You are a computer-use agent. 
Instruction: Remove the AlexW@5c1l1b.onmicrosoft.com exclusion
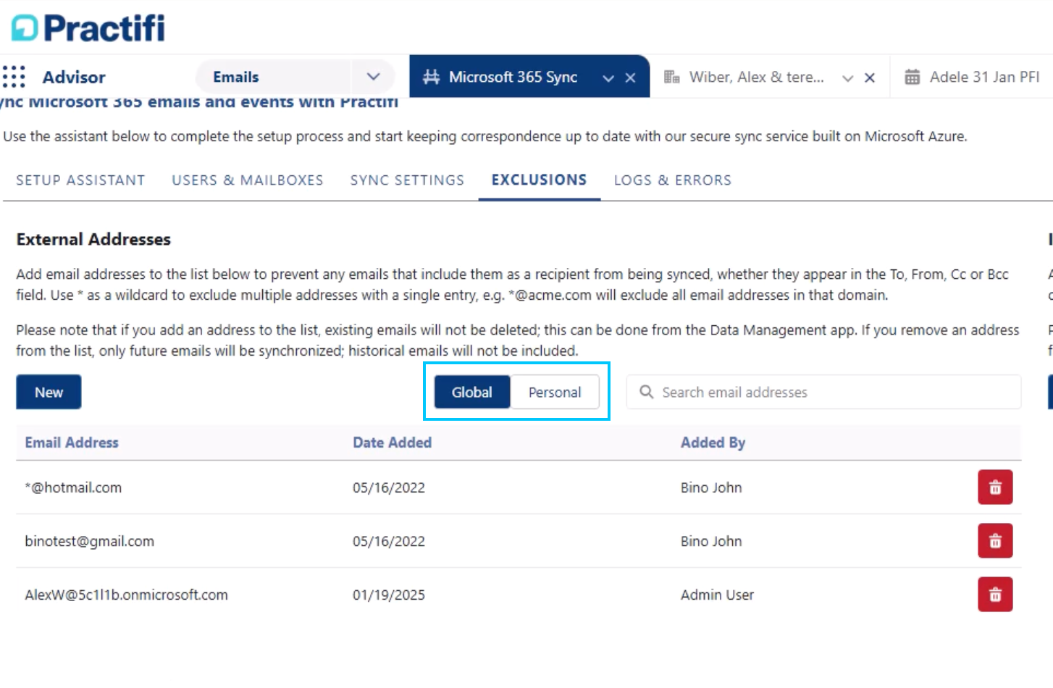995,595
